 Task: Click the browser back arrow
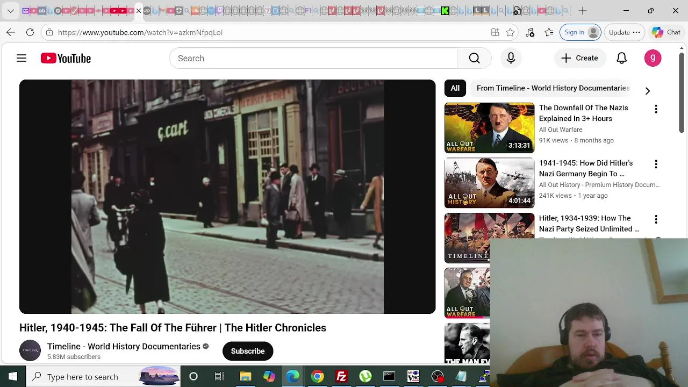pyautogui.click(x=11, y=32)
